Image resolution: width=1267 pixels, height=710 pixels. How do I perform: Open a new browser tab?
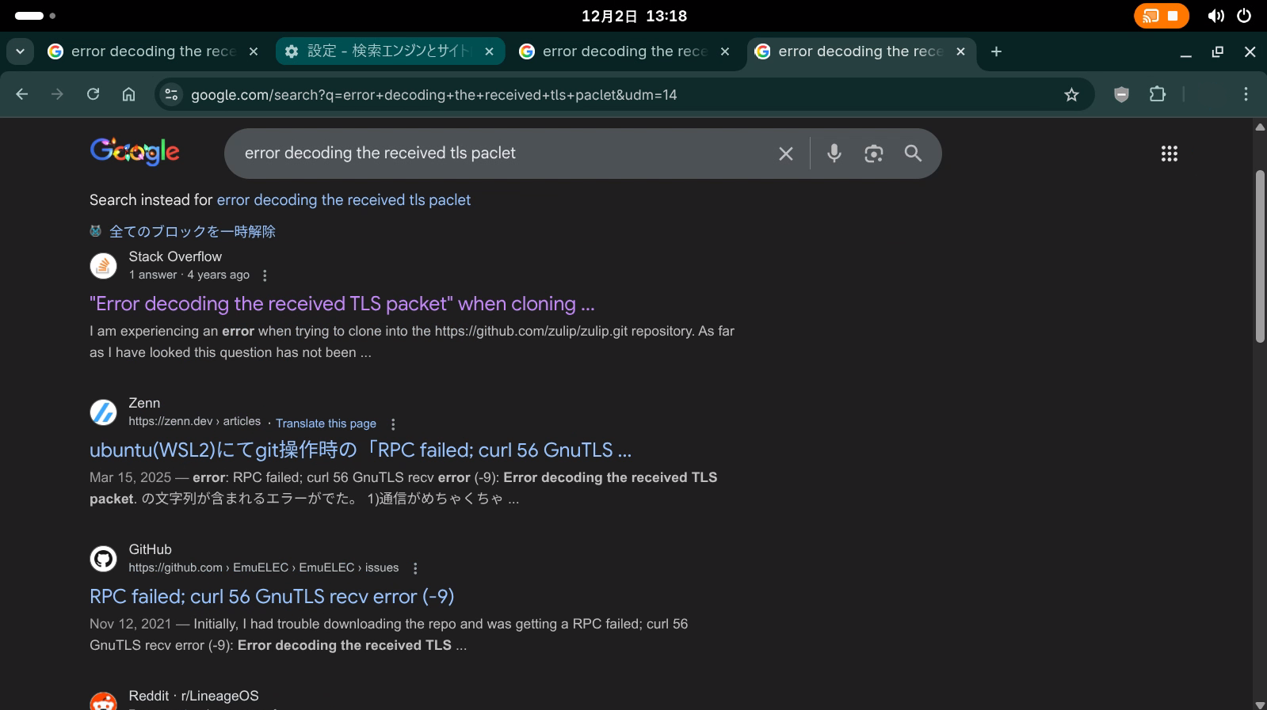click(x=996, y=51)
